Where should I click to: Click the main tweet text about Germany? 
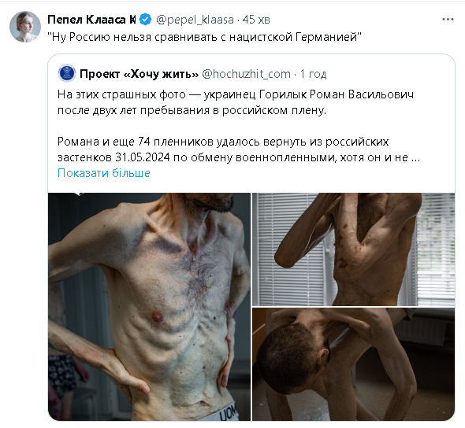[204, 37]
